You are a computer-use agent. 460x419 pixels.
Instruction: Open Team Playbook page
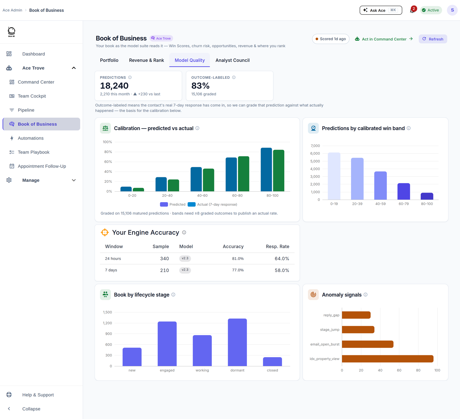[x=41, y=152]
